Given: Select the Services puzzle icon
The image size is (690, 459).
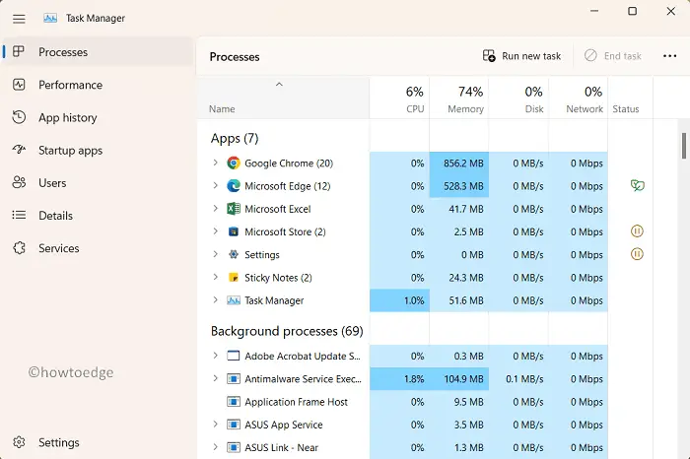Looking at the screenshot, I should coord(19,248).
